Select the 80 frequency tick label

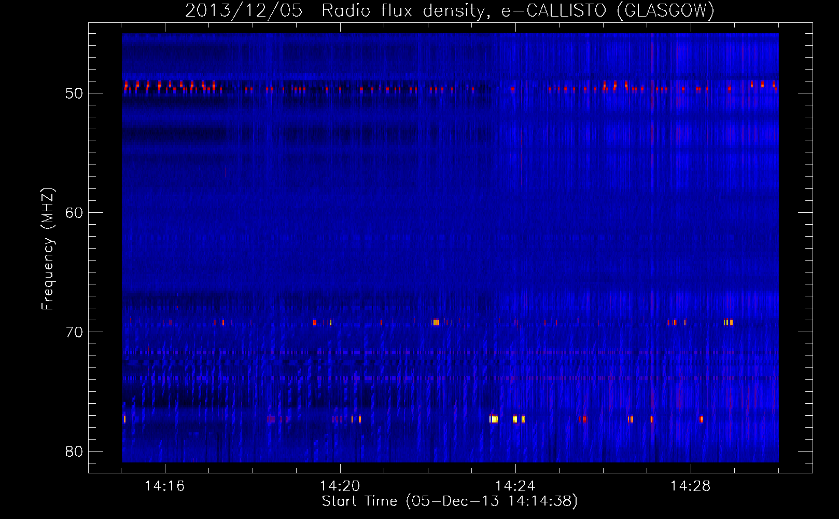(x=74, y=452)
